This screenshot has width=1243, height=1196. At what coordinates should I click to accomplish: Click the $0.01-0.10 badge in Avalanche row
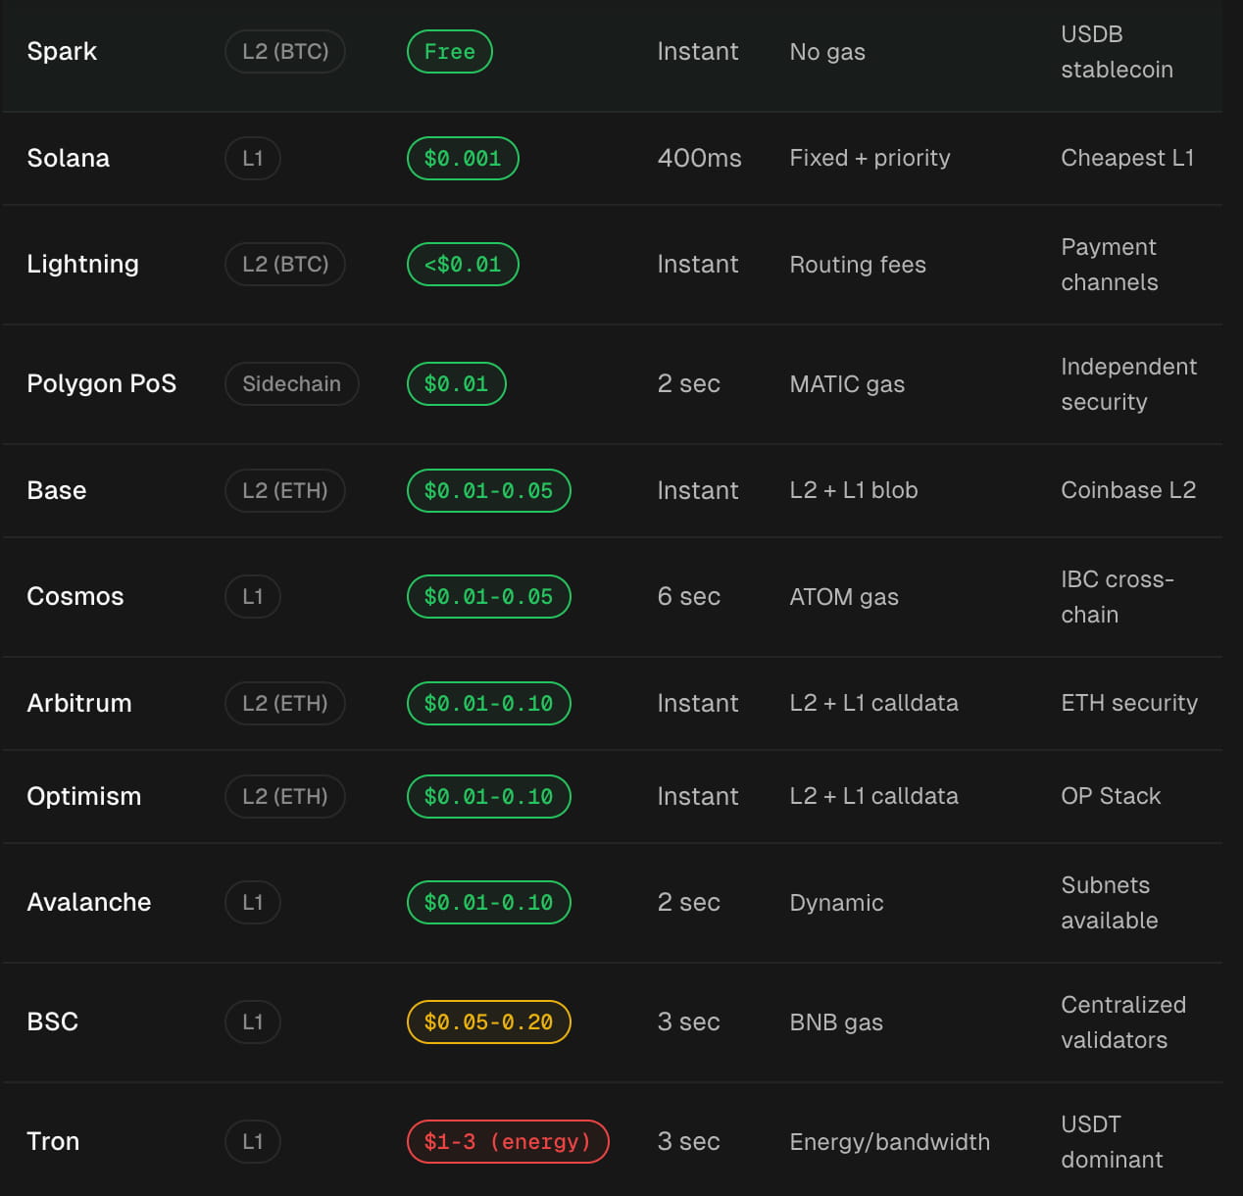click(489, 902)
